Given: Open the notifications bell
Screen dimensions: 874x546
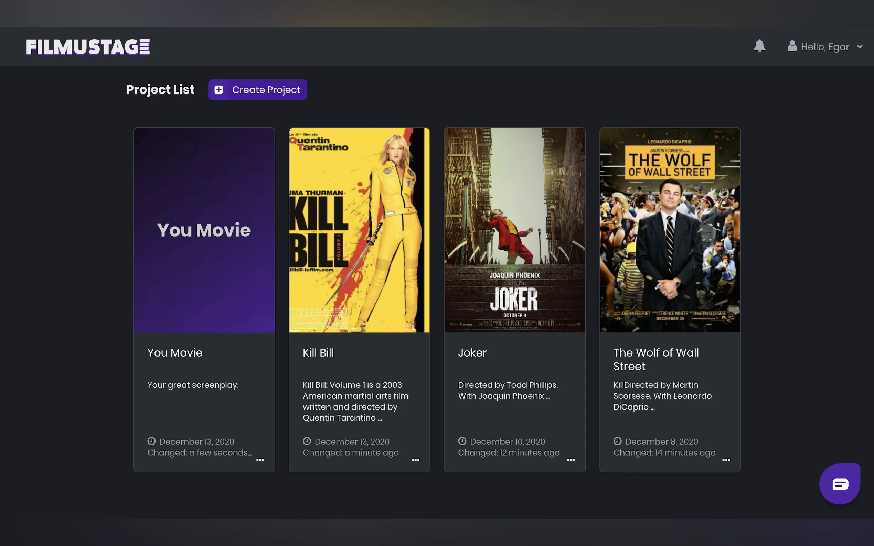Looking at the screenshot, I should pos(759,46).
